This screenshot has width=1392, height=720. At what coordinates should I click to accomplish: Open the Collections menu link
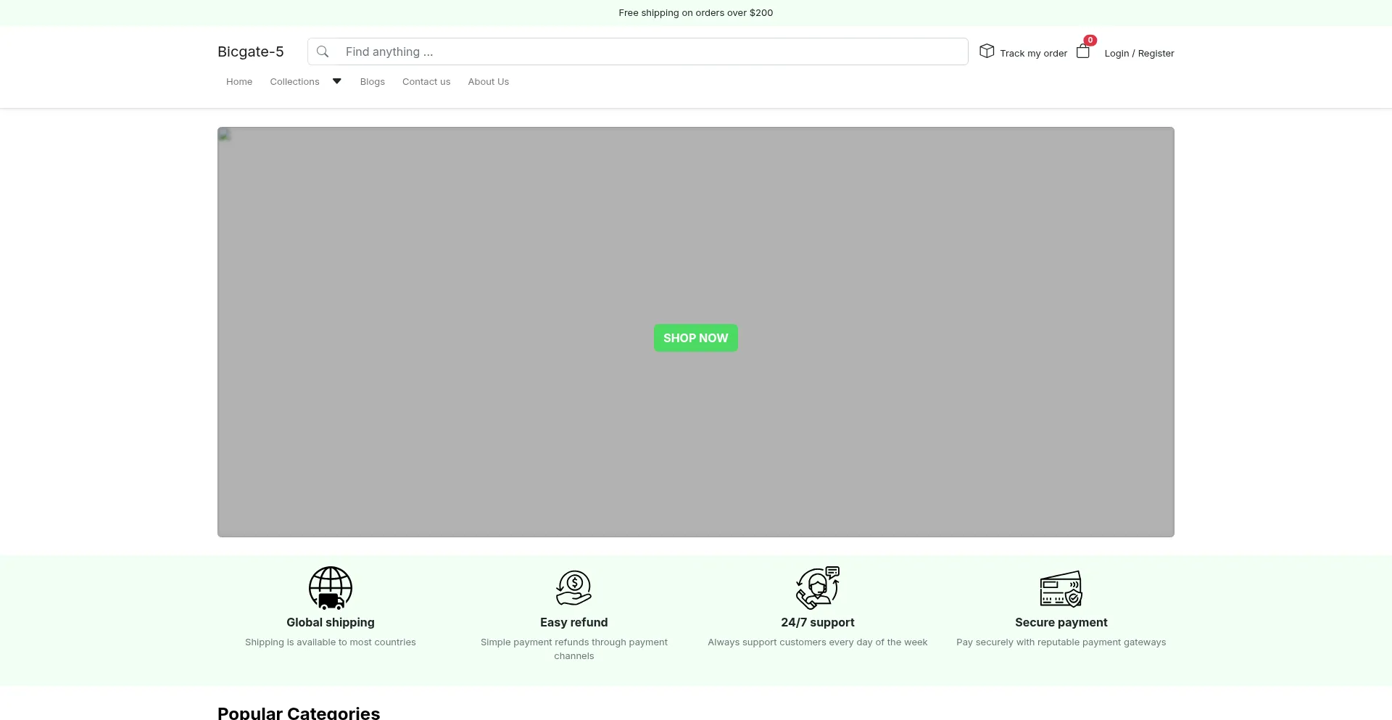294,82
